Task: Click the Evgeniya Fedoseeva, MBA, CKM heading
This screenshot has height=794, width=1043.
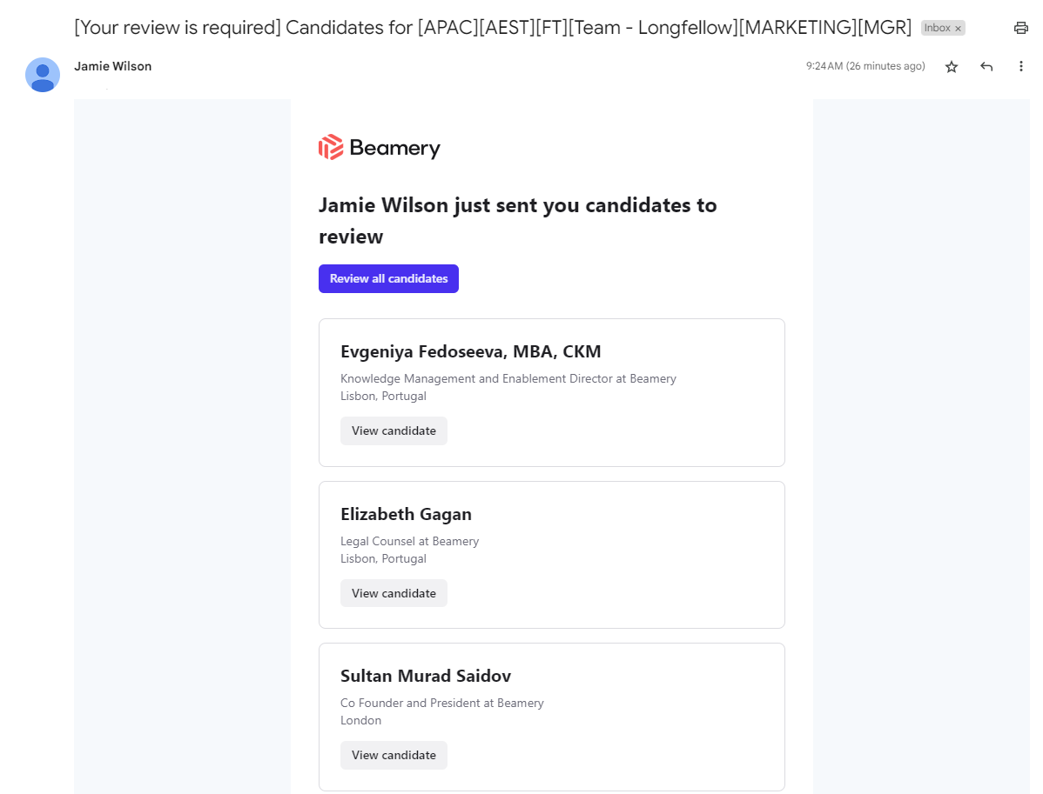Action: click(471, 351)
